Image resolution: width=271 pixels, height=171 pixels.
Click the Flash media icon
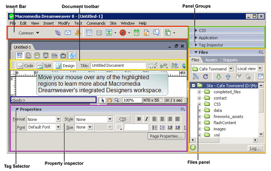[123, 32]
